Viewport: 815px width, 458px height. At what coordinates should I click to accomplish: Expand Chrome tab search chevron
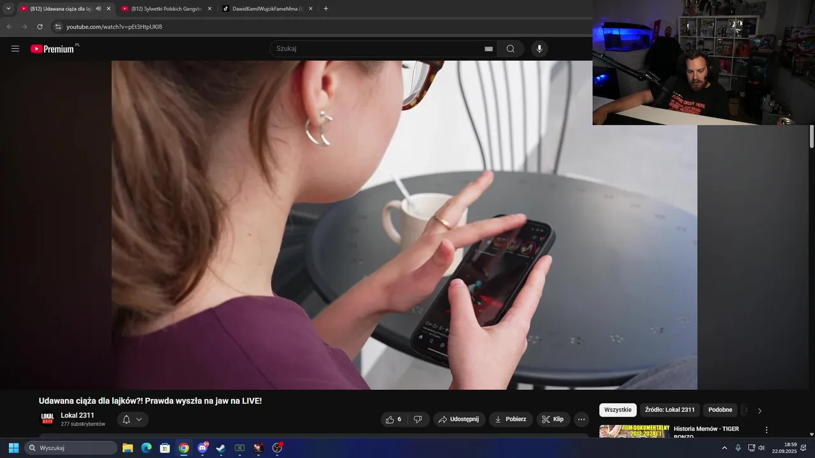8,8
